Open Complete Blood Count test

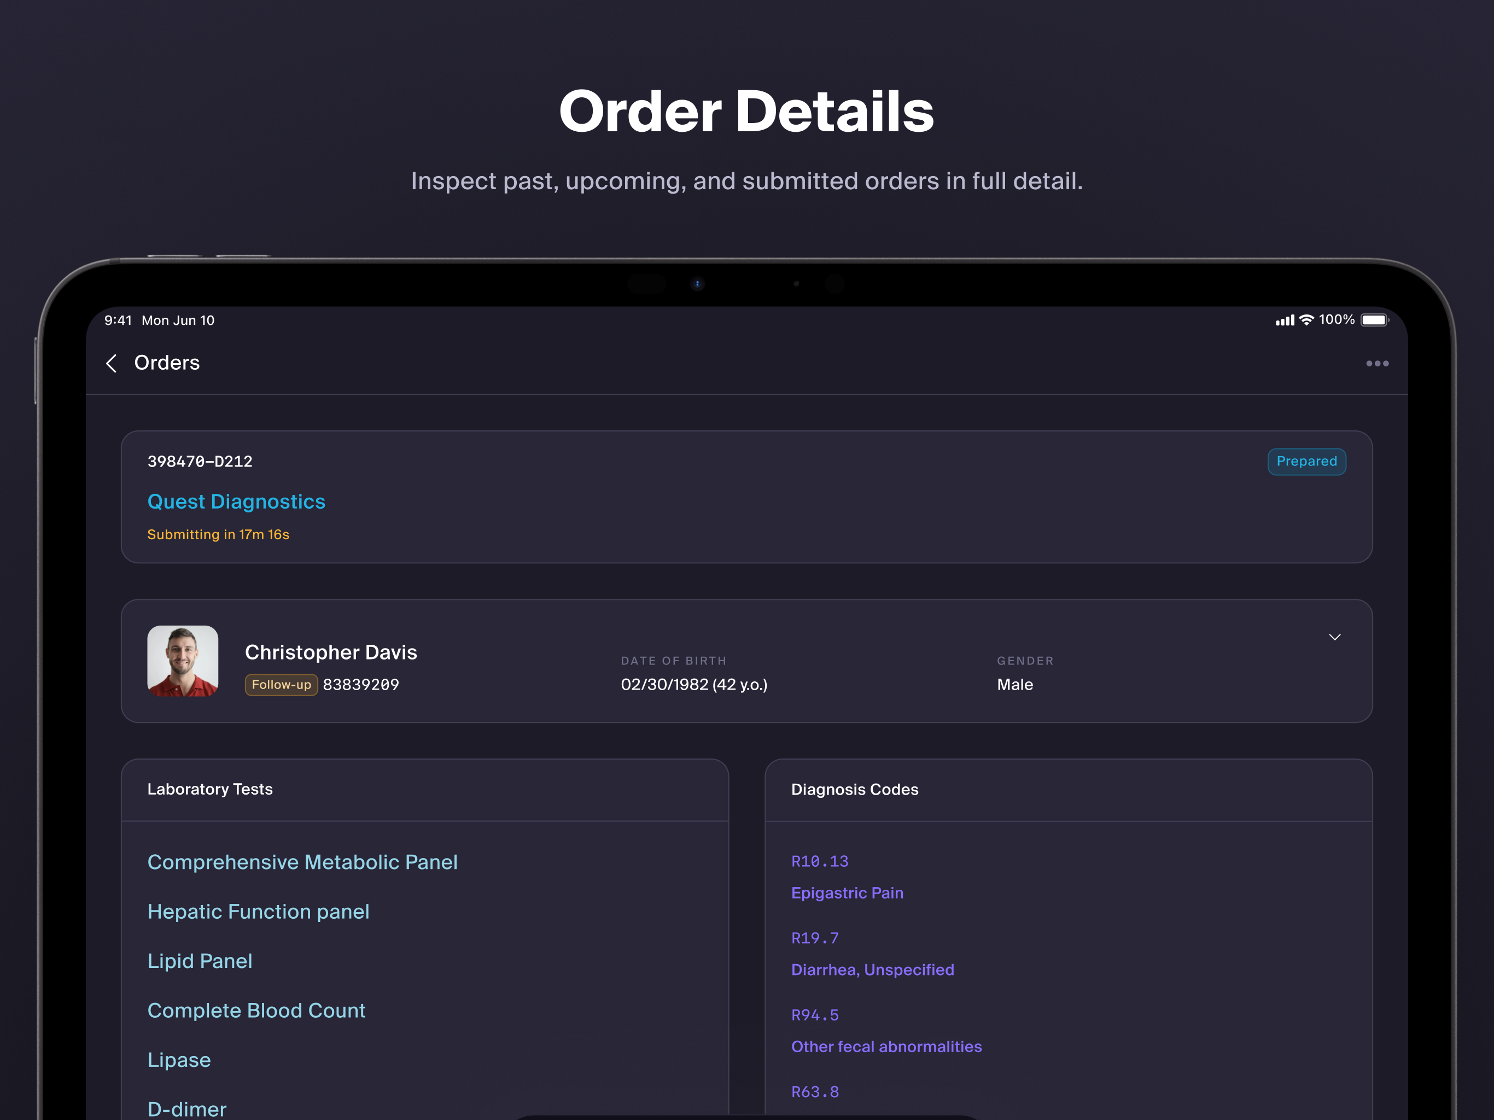pyautogui.click(x=256, y=1010)
